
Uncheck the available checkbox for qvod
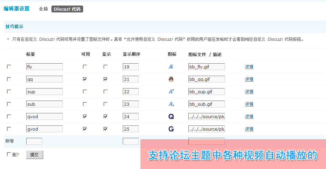[x=85, y=116]
